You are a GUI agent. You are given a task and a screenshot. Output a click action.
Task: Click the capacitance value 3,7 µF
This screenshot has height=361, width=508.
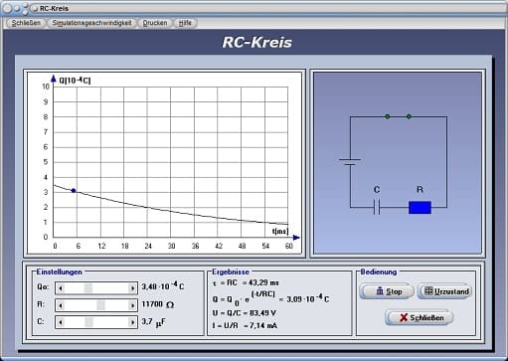click(154, 322)
